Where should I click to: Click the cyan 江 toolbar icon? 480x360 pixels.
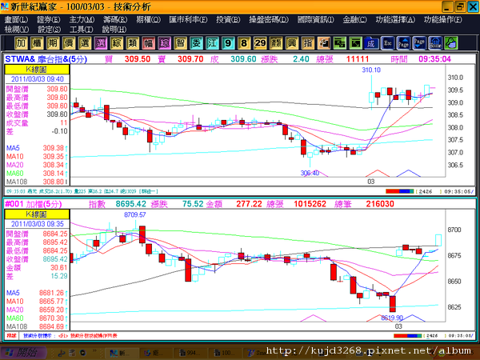[212, 43]
